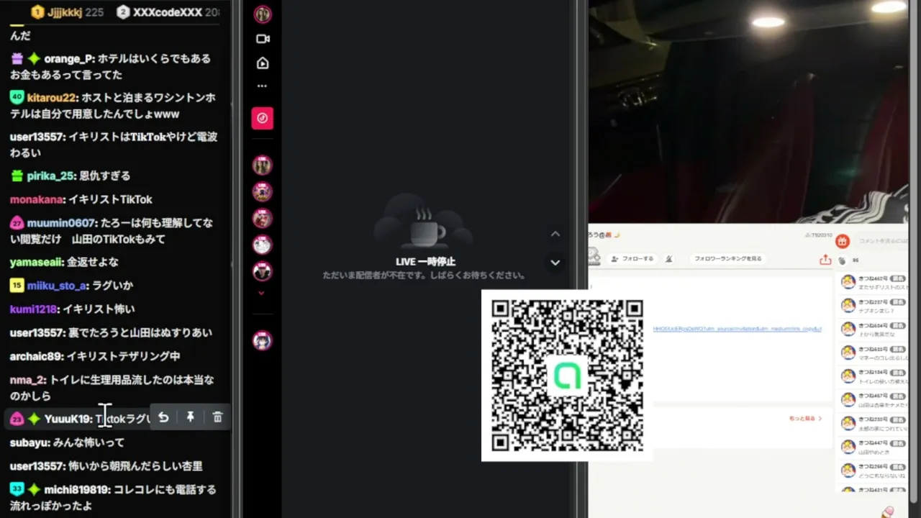Pin YuuuK19's chat message
Image resolution: width=921 pixels, height=518 pixels.
pyautogui.click(x=190, y=417)
